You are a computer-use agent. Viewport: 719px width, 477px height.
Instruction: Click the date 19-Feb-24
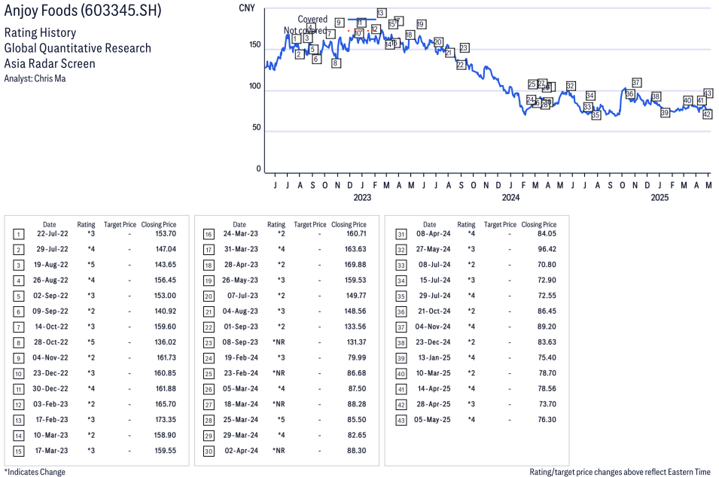click(241, 358)
